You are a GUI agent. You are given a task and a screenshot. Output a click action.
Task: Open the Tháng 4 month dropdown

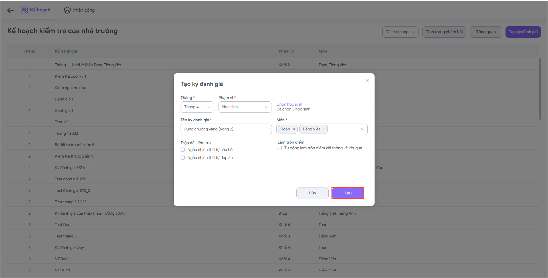pos(197,107)
